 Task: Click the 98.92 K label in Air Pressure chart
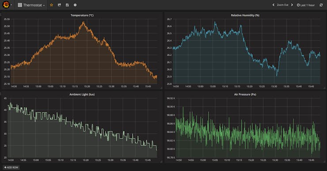[x=171, y=98]
